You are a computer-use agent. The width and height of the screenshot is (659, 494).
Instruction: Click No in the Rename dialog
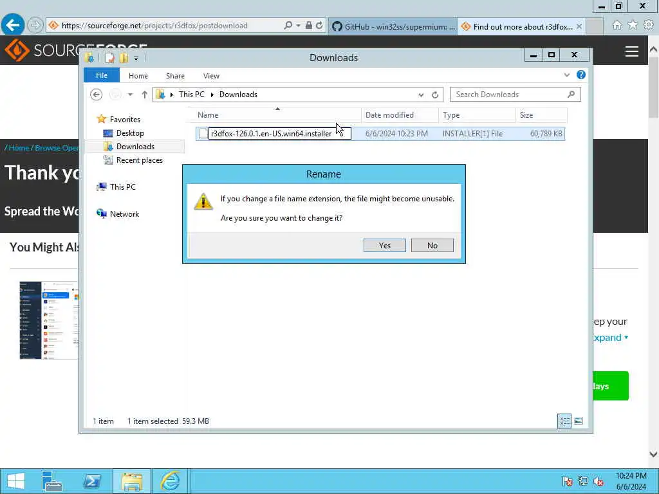(432, 245)
